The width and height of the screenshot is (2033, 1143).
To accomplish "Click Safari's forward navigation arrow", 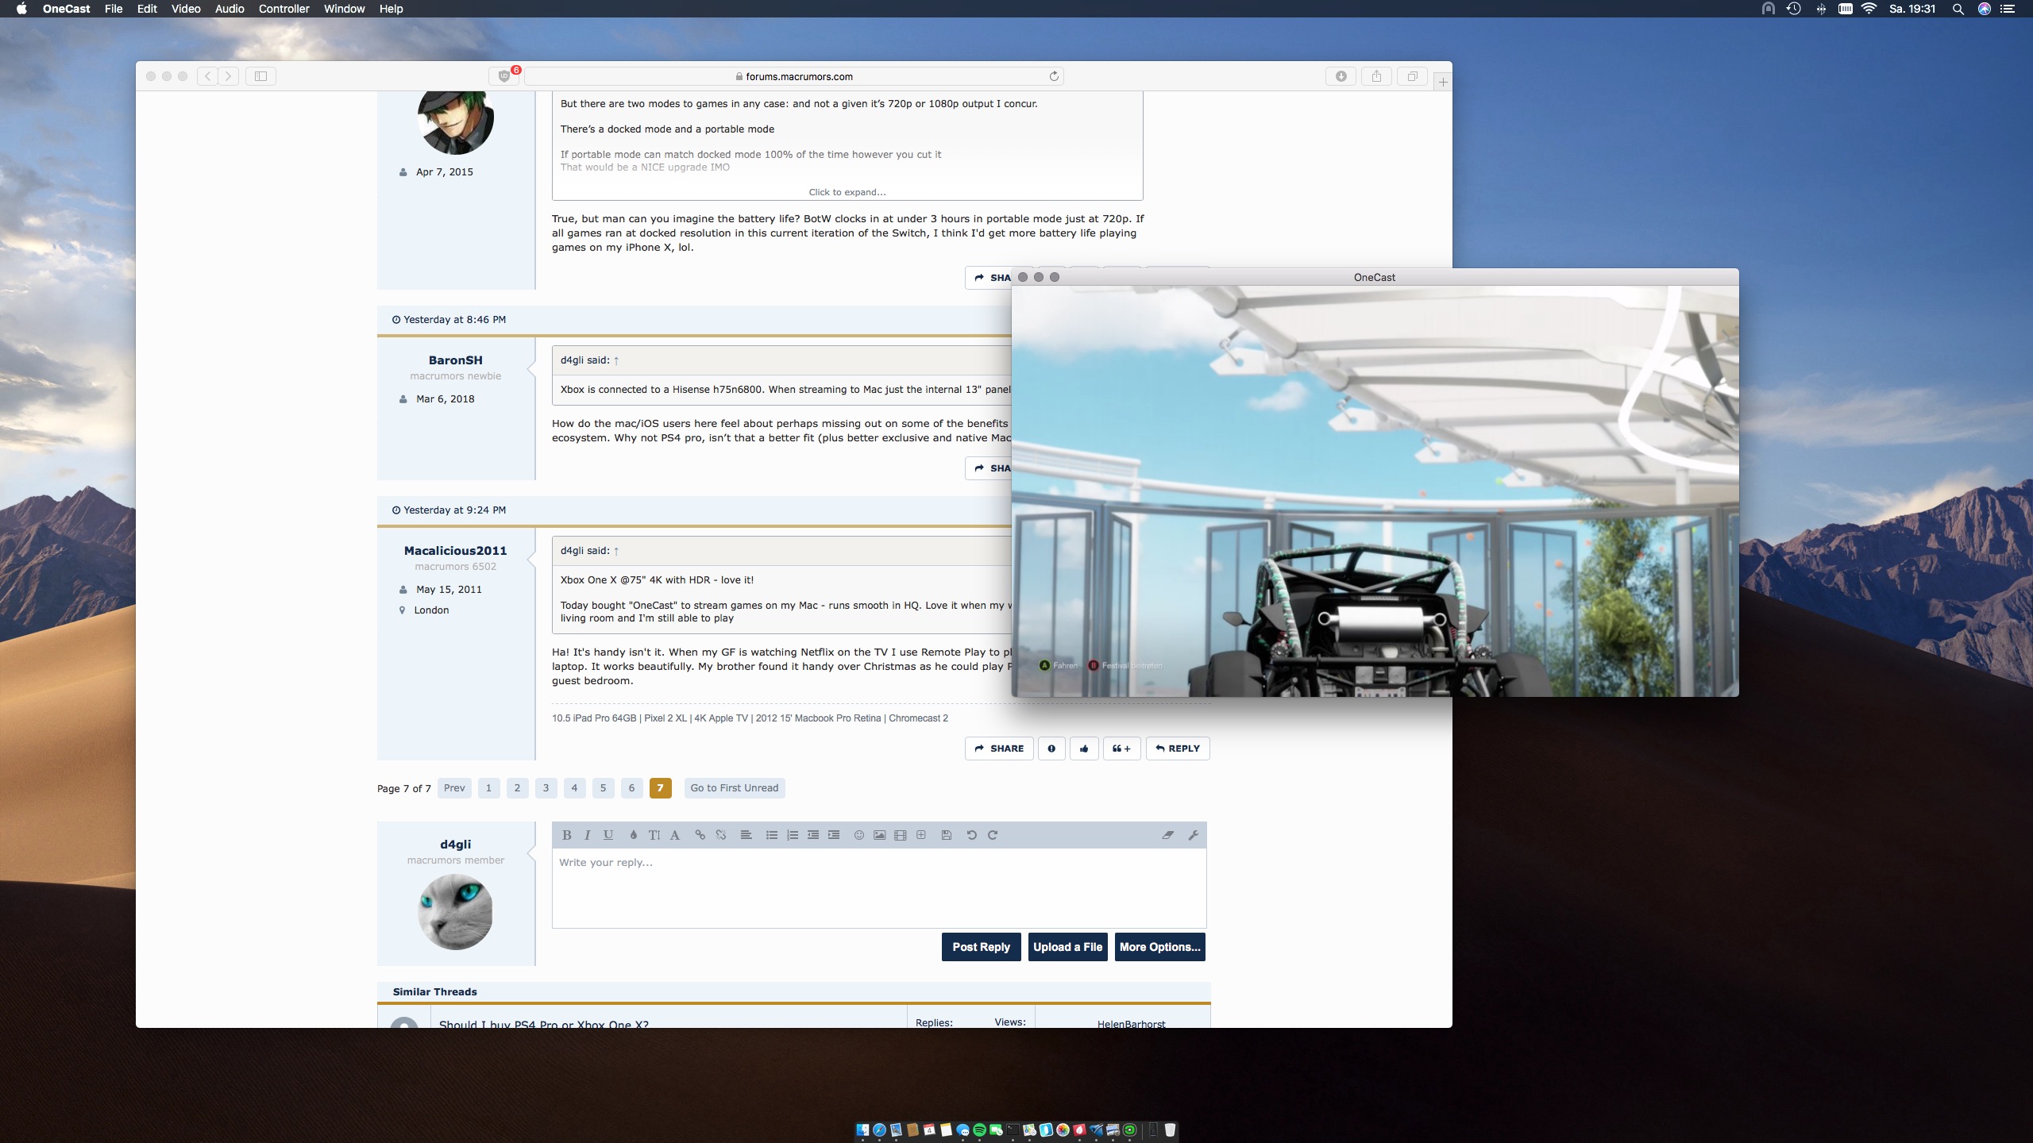I will click(229, 76).
